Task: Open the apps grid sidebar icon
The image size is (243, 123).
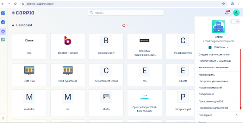Action: tap(3, 13)
